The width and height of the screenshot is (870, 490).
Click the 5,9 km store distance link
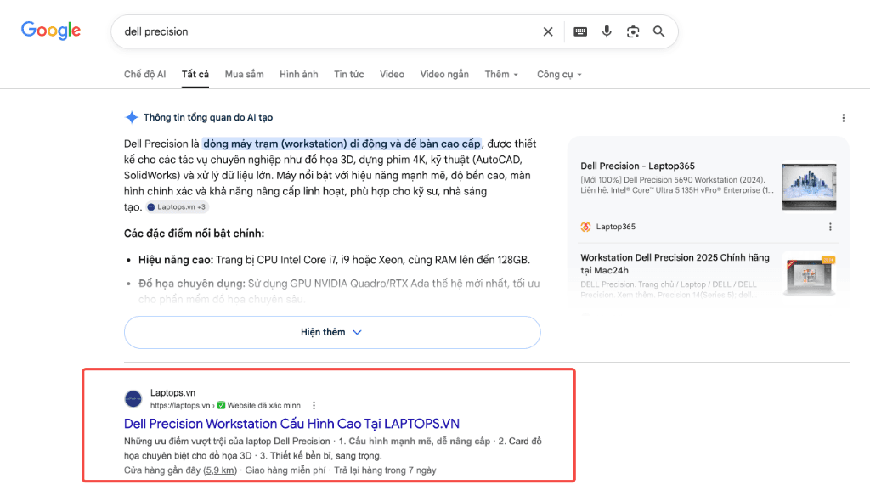point(219,470)
